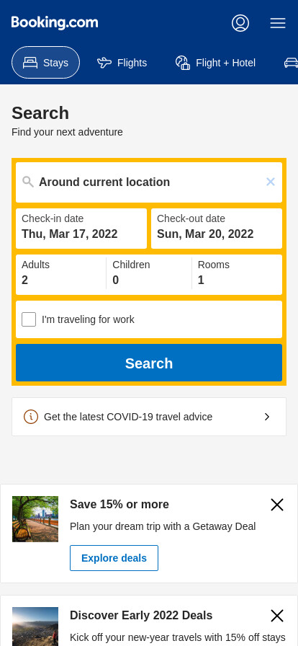
Task: Click the Around current location field
Action: pos(149,182)
